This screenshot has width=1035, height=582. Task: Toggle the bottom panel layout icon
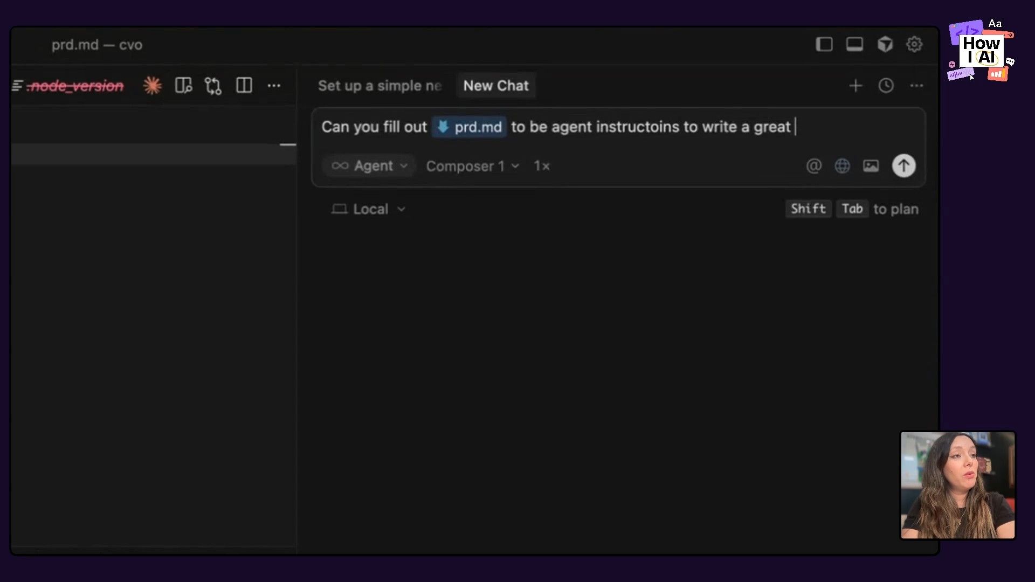(x=854, y=44)
